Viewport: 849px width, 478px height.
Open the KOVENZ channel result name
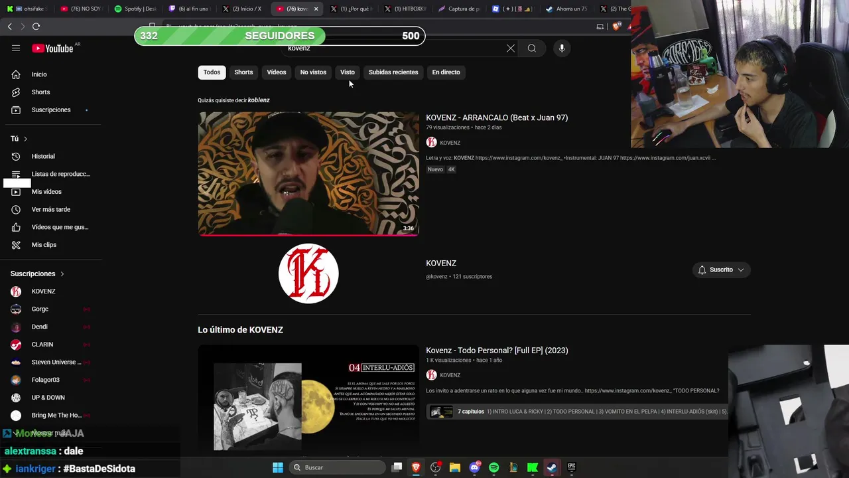(441, 264)
